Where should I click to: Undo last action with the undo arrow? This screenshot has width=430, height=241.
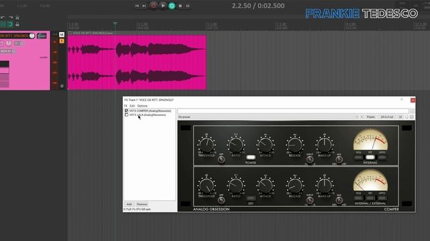click(x=3, y=17)
